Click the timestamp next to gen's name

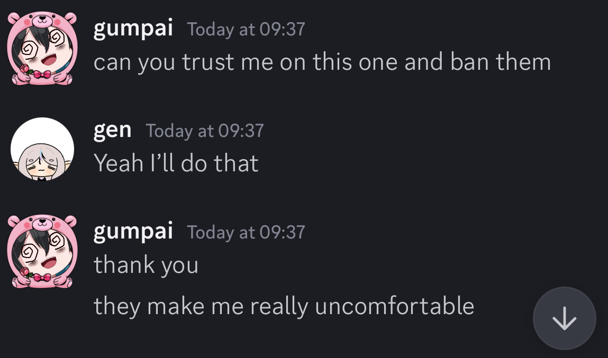[205, 131]
